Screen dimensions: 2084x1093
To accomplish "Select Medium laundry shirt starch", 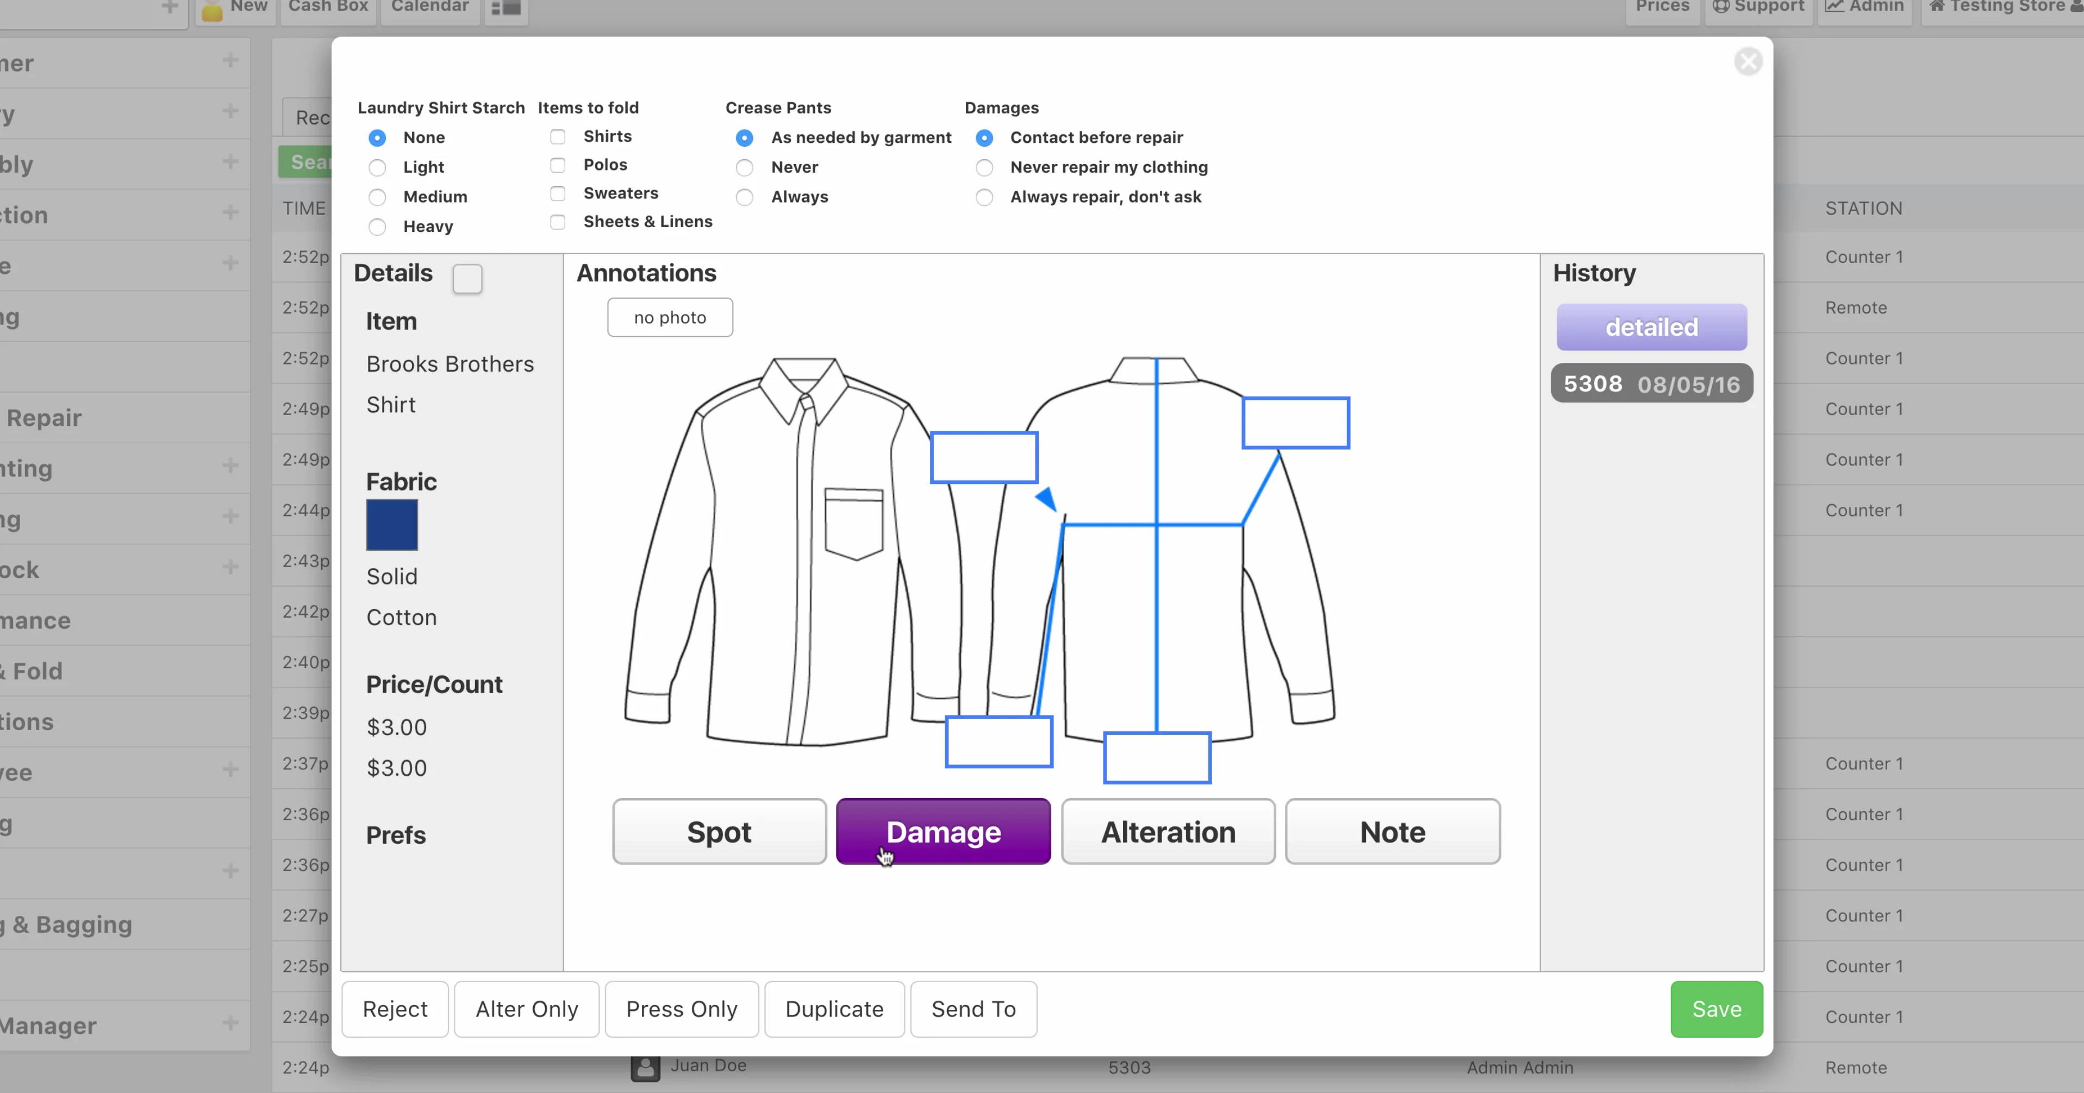I will click(x=377, y=197).
